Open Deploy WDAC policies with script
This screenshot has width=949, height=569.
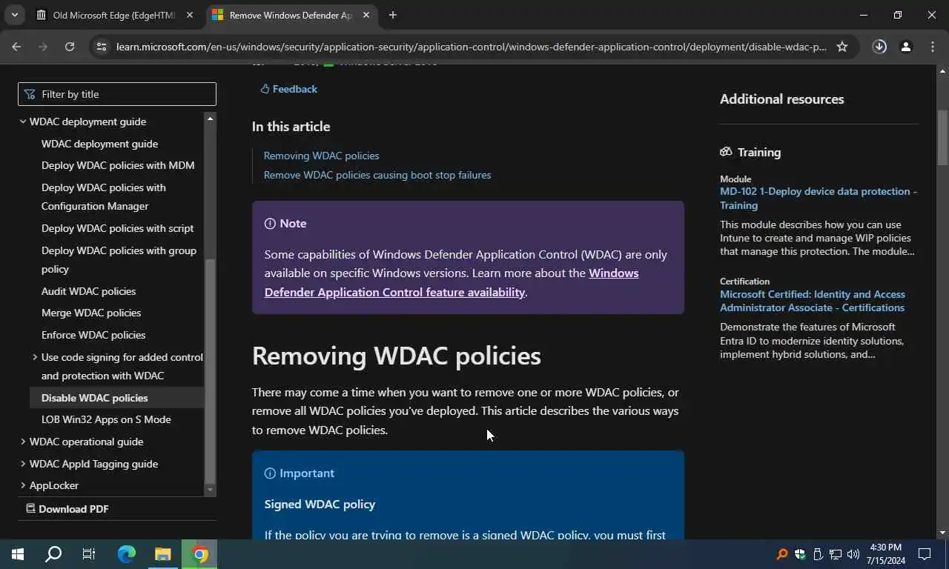(117, 228)
